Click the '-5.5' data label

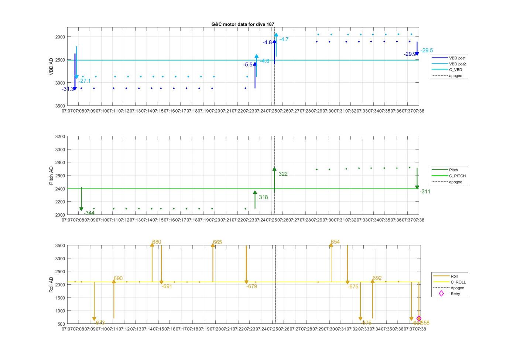click(248, 65)
